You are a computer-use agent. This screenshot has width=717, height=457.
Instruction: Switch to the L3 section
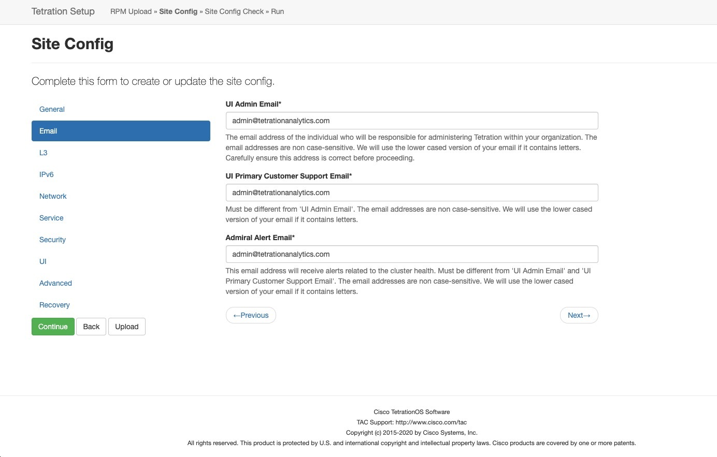click(x=44, y=153)
